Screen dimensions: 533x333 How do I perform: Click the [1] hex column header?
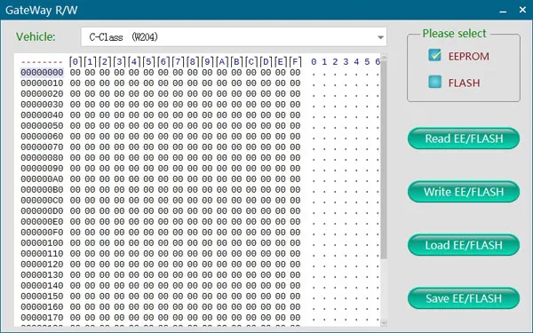tap(90, 62)
